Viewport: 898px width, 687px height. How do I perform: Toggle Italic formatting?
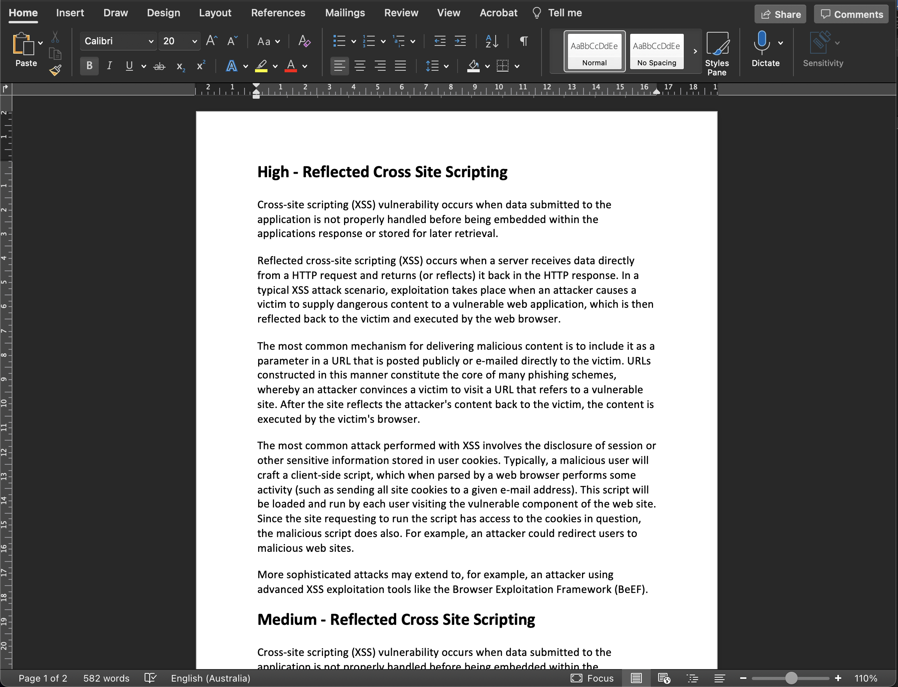(x=109, y=66)
